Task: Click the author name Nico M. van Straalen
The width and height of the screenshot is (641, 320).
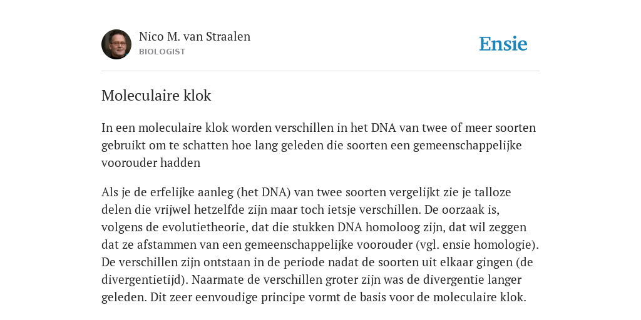Action: pyautogui.click(x=195, y=36)
